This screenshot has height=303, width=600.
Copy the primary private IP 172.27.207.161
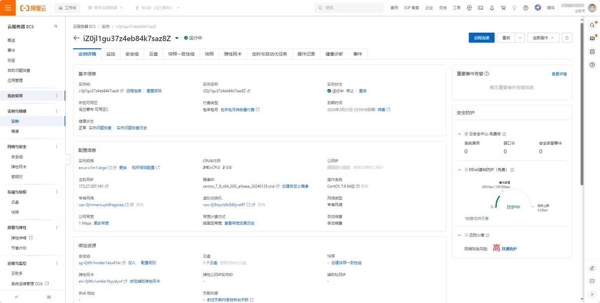click(x=107, y=186)
